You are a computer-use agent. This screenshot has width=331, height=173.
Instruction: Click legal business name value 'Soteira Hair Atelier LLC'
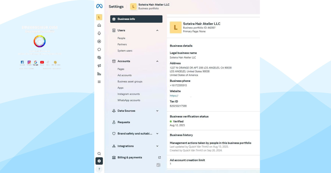click(183, 58)
